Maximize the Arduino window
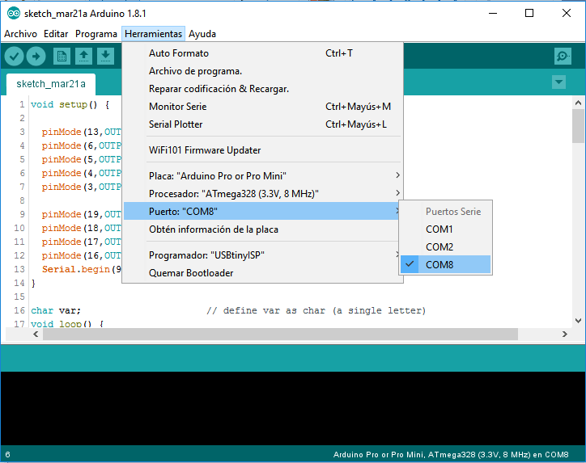Screen dimensions: 586x463 coord(529,14)
